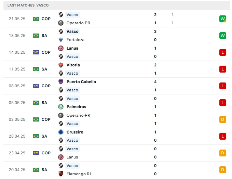Click the Flamengo RJ team crest

click(61, 174)
